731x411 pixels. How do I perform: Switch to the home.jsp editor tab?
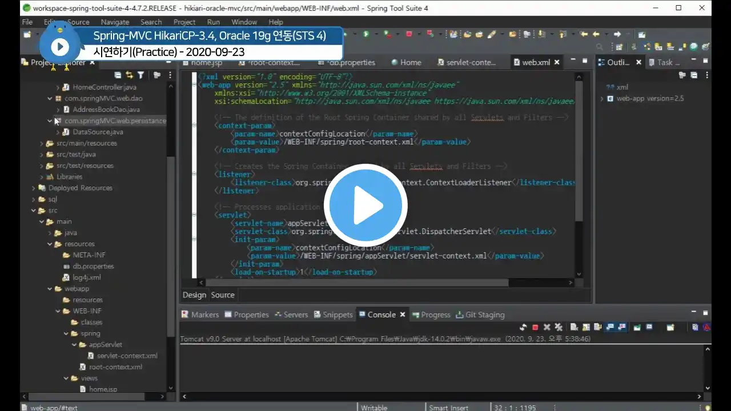coord(203,62)
